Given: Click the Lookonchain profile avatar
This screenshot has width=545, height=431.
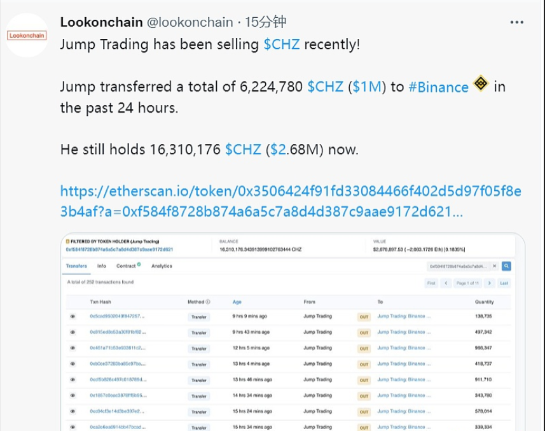Looking at the screenshot, I should [x=27, y=36].
